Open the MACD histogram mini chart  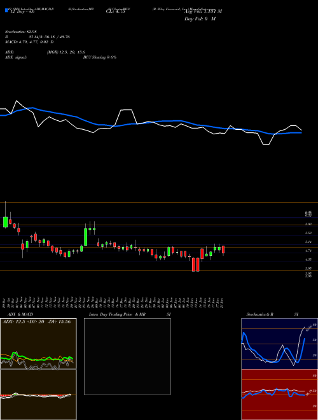(38, 395)
